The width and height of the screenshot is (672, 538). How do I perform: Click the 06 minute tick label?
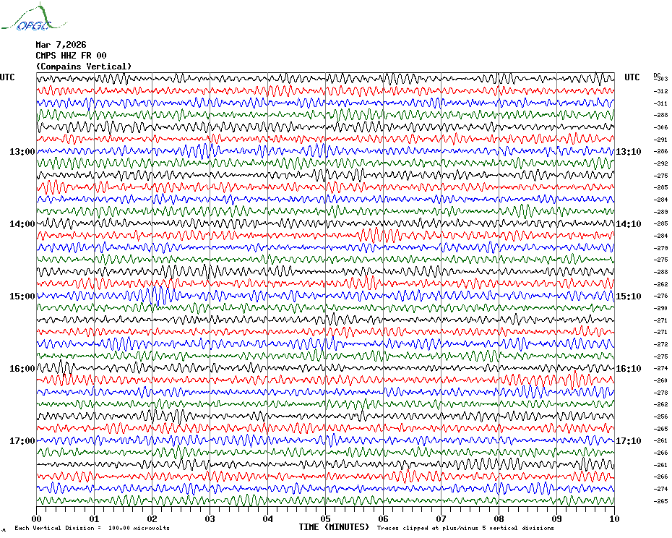click(x=383, y=518)
